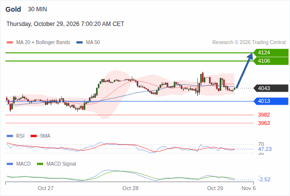Click the 'RSI' legend label
The width and height of the screenshot is (290, 196).
[20, 136]
